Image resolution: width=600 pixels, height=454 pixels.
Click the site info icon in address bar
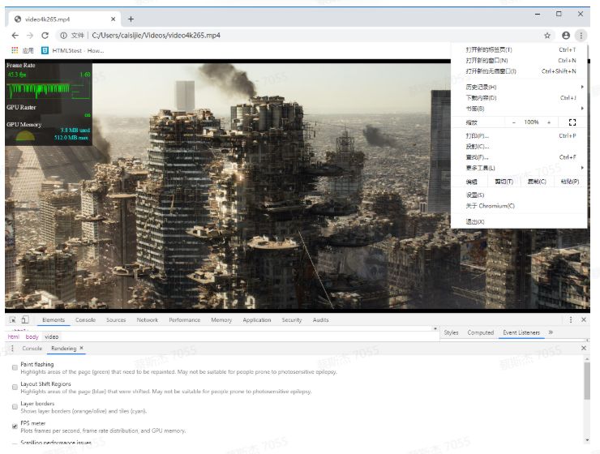click(x=63, y=36)
